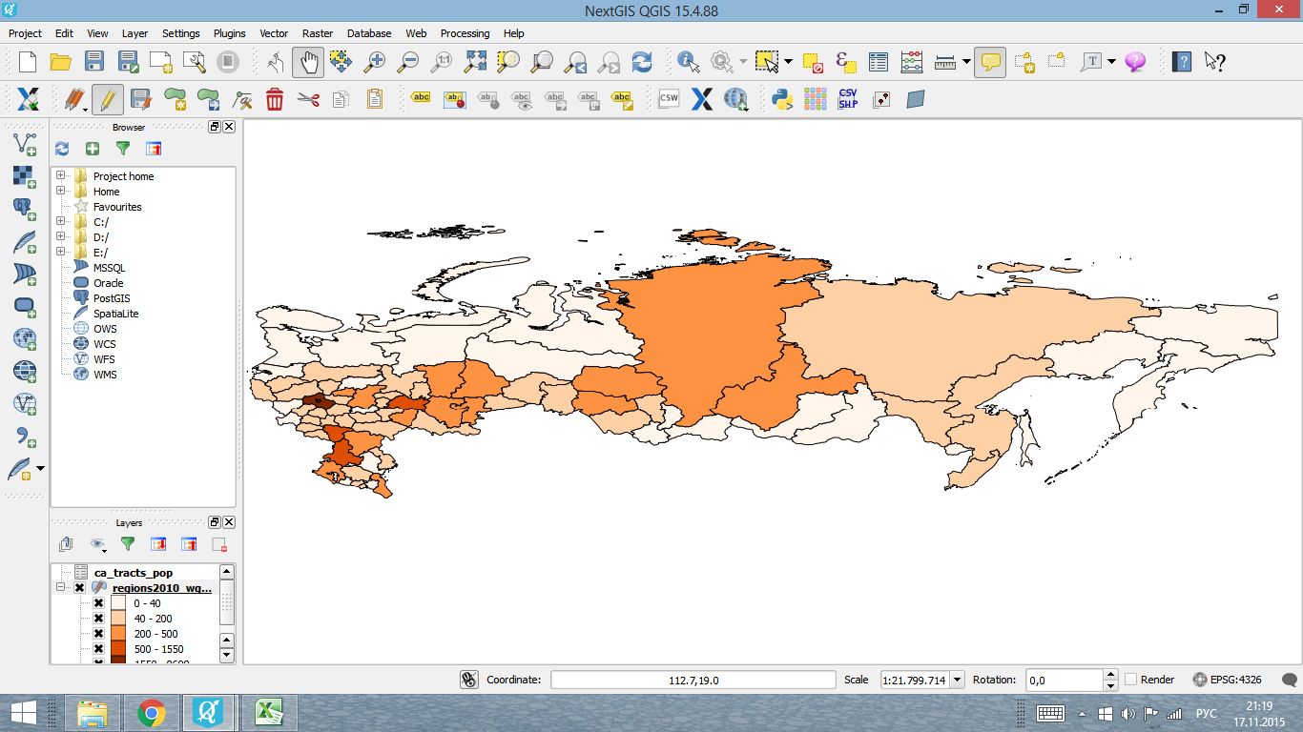
Task: Toggle editing with the pencil icon
Action: click(x=107, y=99)
